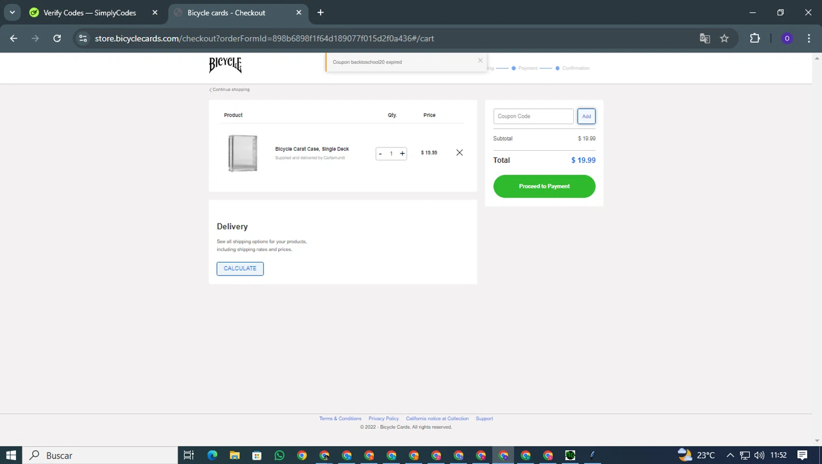Open the Privacy Policy link
Image resolution: width=822 pixels, height=464 pixels.
coord(384,419)
